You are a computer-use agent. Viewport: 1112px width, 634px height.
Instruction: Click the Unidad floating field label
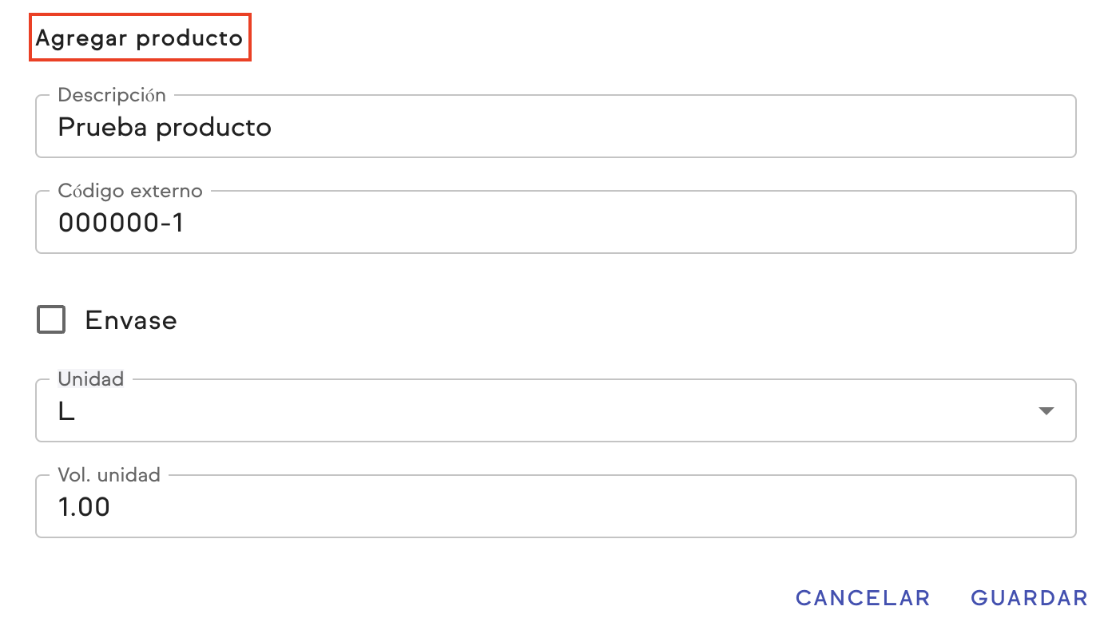coord(91,379)
